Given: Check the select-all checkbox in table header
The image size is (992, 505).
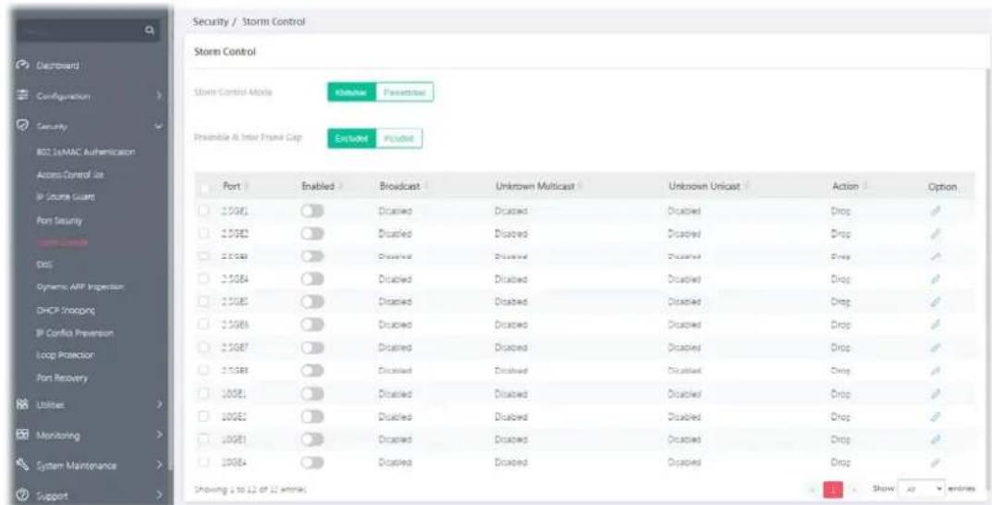Looking at the screenshot, I should point(205,188).
